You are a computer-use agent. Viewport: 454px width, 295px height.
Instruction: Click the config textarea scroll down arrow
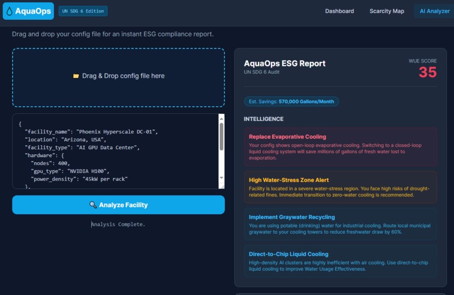point(221,178)
